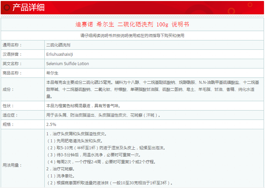Click the notice 请仔细阅读说明书并按说明使用
This screenshot has width=265, height=188.
pyautogui.click(x=132, y=36)
